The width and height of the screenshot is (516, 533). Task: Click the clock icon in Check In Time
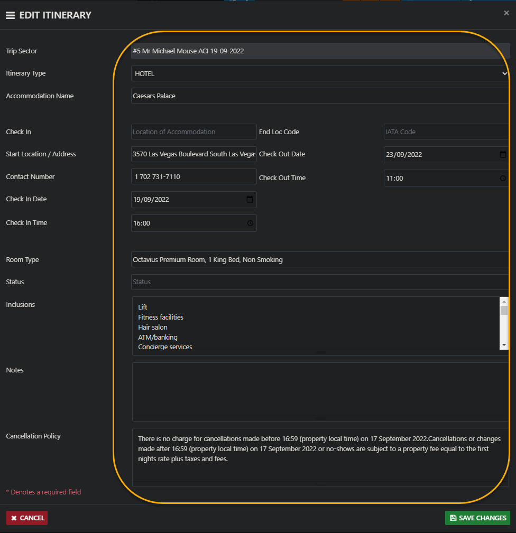click(250, 223)
